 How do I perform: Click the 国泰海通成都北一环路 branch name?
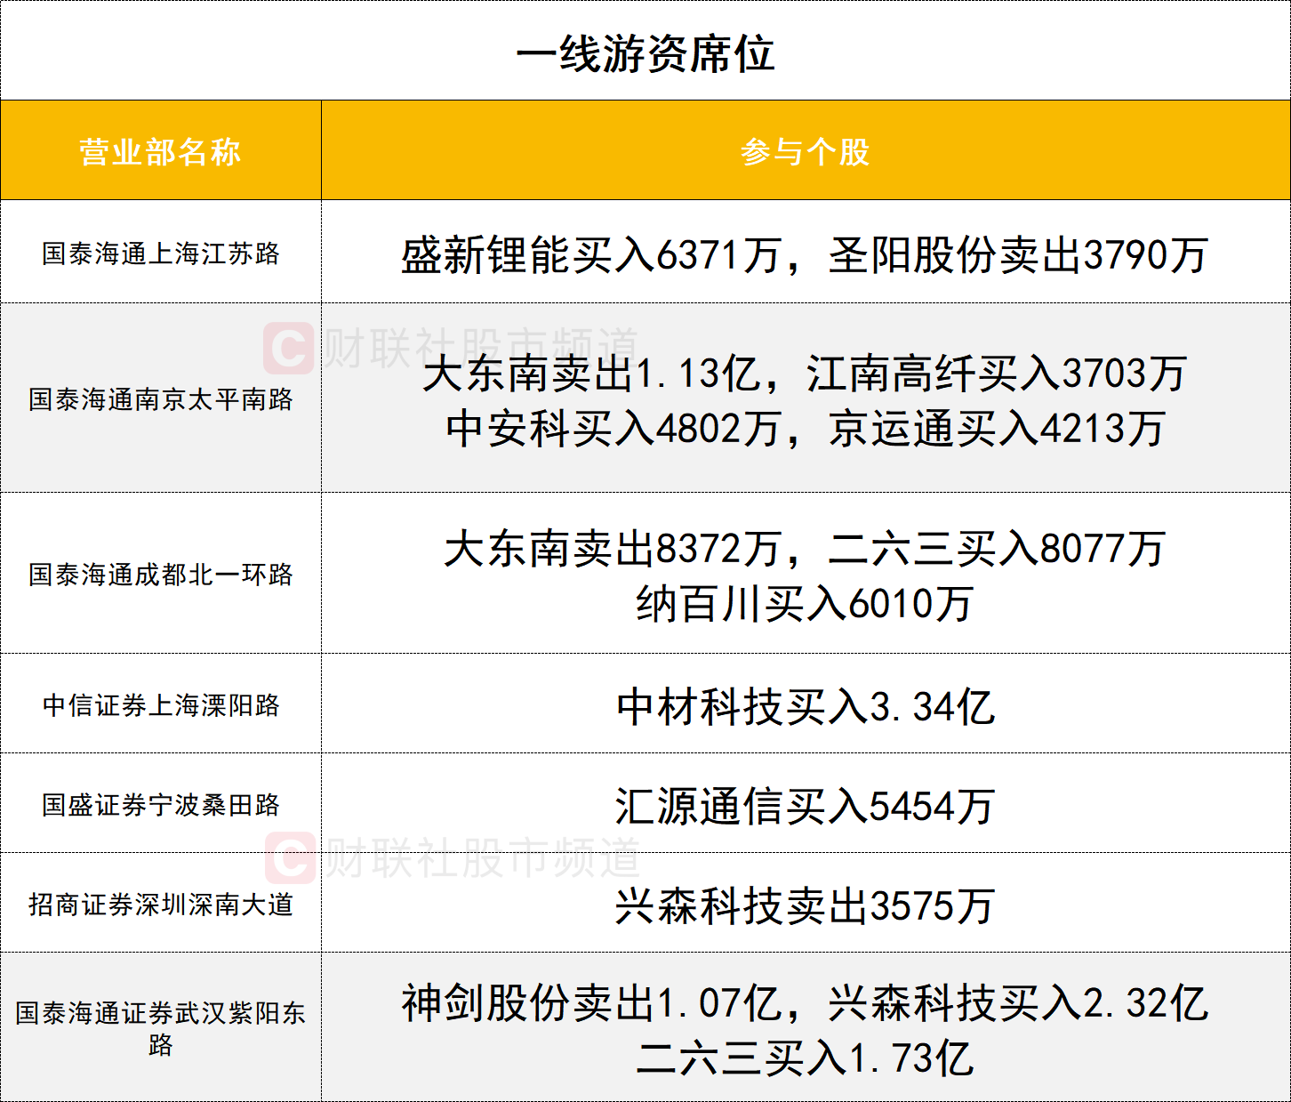(160, 574)
